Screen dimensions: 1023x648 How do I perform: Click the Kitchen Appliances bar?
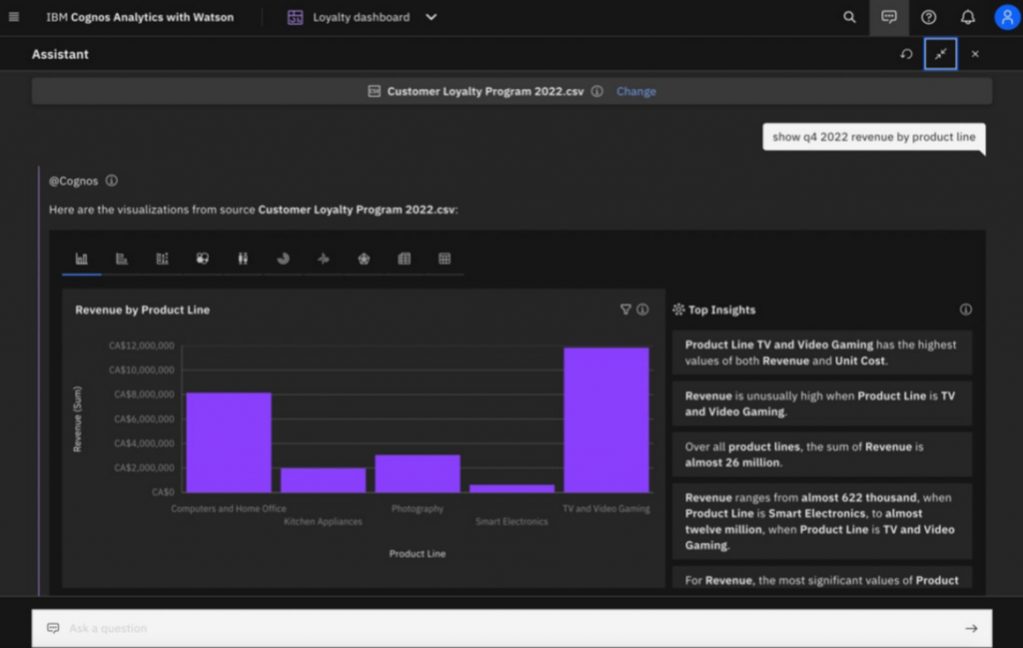324,480
